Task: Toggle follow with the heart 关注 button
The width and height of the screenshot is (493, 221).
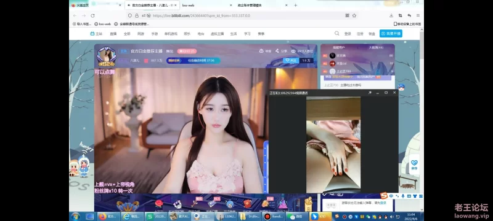Action: tap(291, 60)
